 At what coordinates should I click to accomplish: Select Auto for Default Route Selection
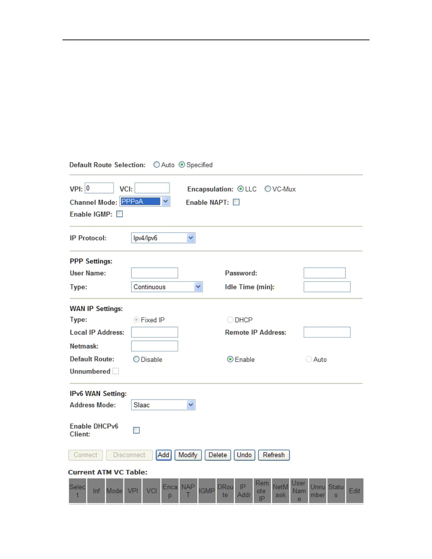point(156,165)
